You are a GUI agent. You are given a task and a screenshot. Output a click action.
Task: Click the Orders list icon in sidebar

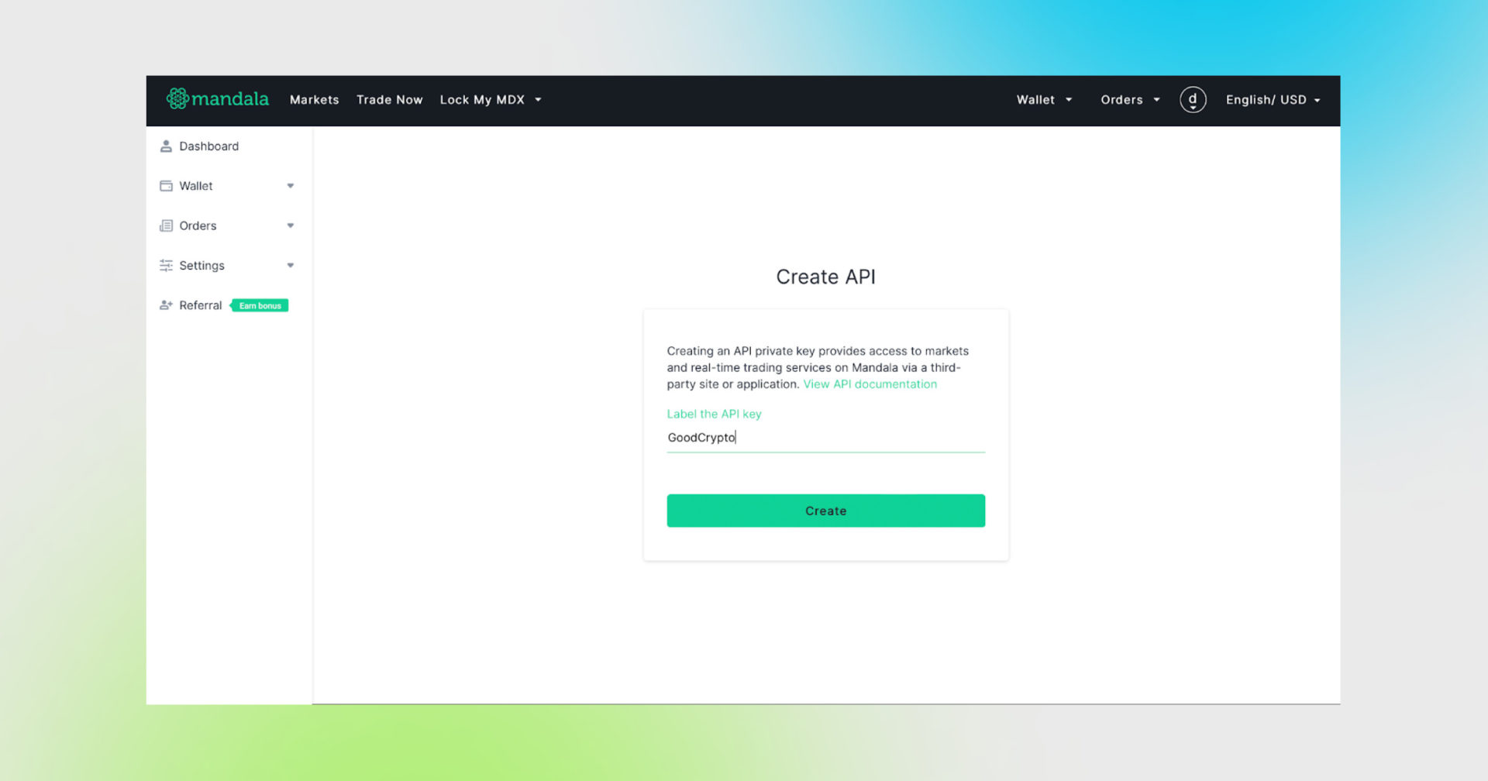166,225
